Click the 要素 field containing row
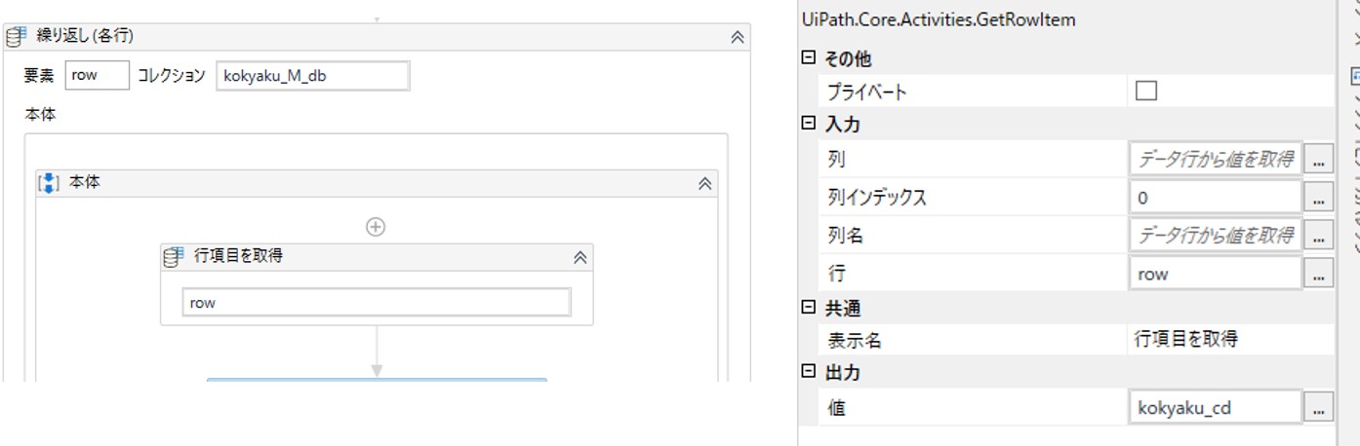This screenshot has height=446, width=1360. point(97,76)
